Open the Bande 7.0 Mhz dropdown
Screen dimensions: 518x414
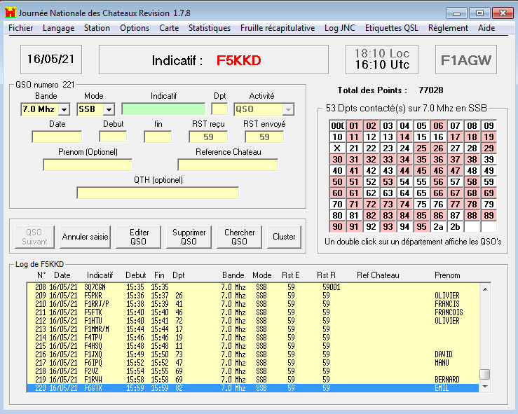coord(64,109)
